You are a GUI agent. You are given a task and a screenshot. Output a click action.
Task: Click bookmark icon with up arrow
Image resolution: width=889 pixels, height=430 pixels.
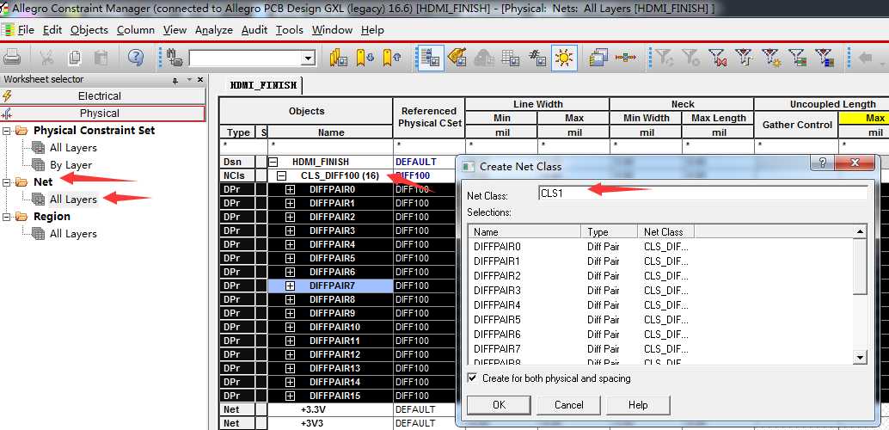coord(392,58)
